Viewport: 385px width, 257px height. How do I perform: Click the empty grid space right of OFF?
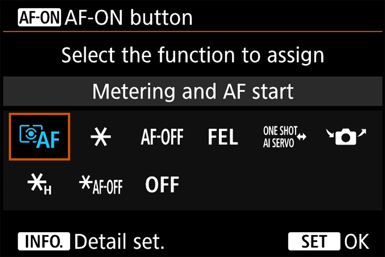(281, 185)
